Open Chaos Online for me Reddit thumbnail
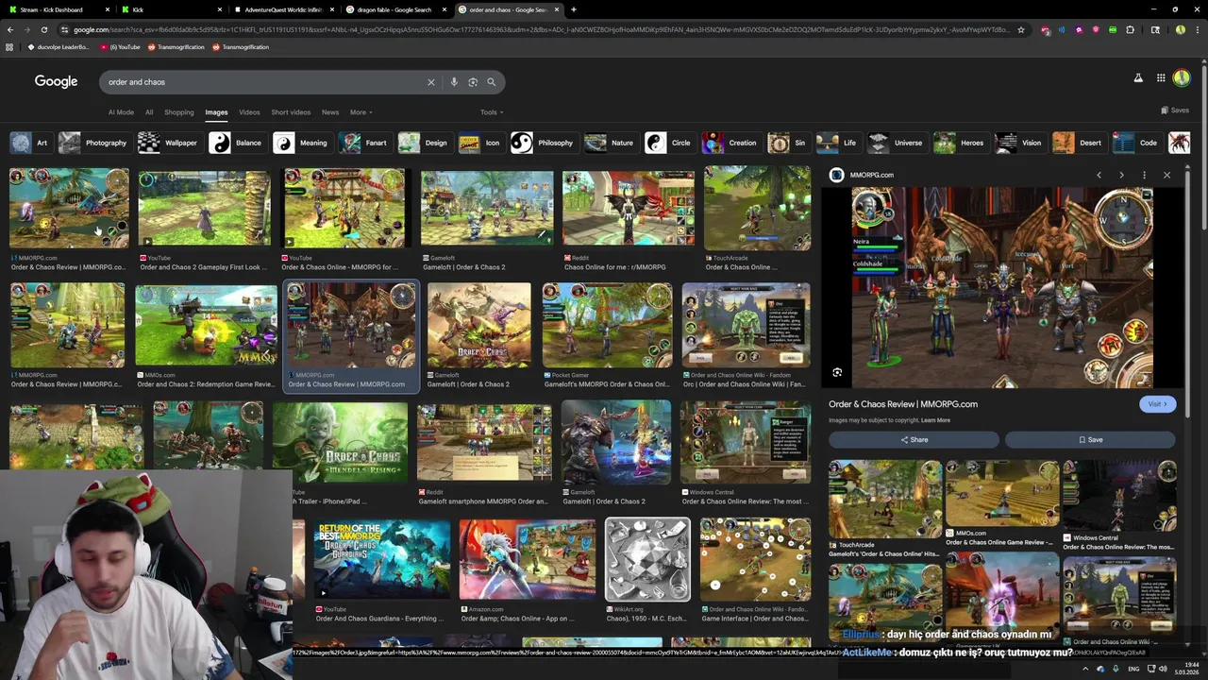The width and height of the screenshot is (1208, 680). pos(629,209)
